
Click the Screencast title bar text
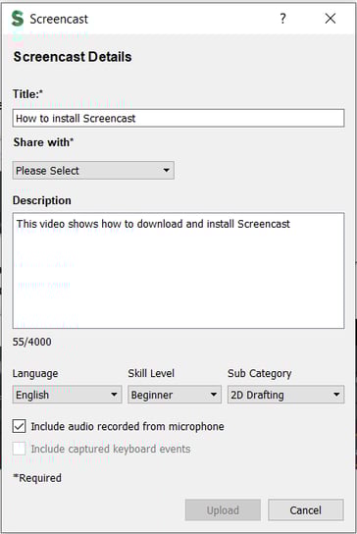tap(59, 19)
